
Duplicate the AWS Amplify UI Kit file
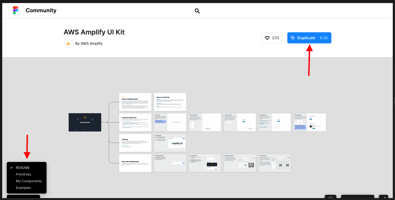[x=309, y=38]
